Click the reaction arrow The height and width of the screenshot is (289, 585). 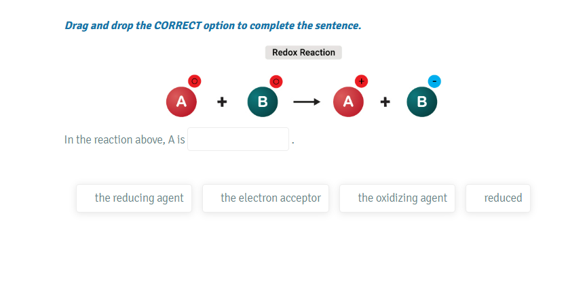(x=306, y=102)
